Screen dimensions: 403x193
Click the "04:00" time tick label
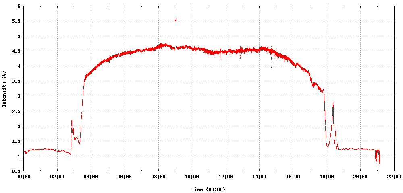(91, 177)
